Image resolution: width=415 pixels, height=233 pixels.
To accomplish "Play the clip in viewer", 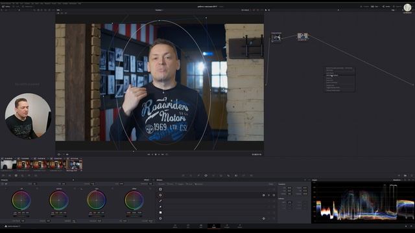I will point(159,154).
